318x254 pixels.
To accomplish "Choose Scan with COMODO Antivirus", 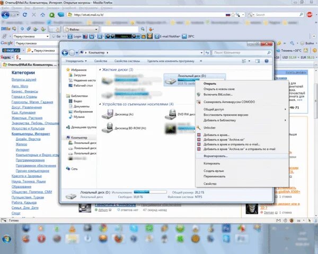I will click(229, 102).
